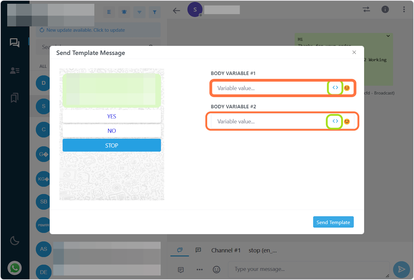Open the chat with avatar PBM

43,225
